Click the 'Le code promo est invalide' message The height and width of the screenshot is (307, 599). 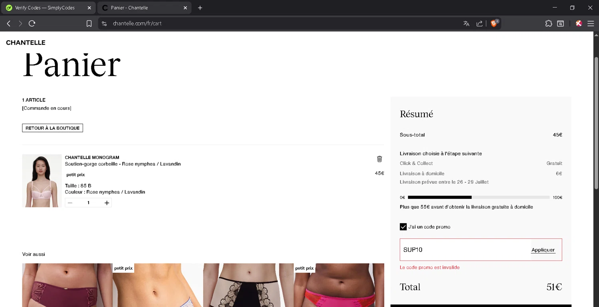(430, 268)
